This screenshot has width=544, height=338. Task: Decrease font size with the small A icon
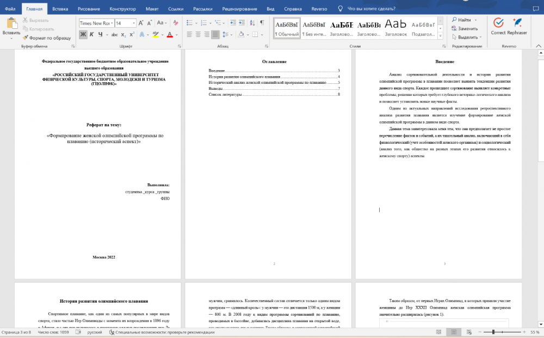point(149,23)
